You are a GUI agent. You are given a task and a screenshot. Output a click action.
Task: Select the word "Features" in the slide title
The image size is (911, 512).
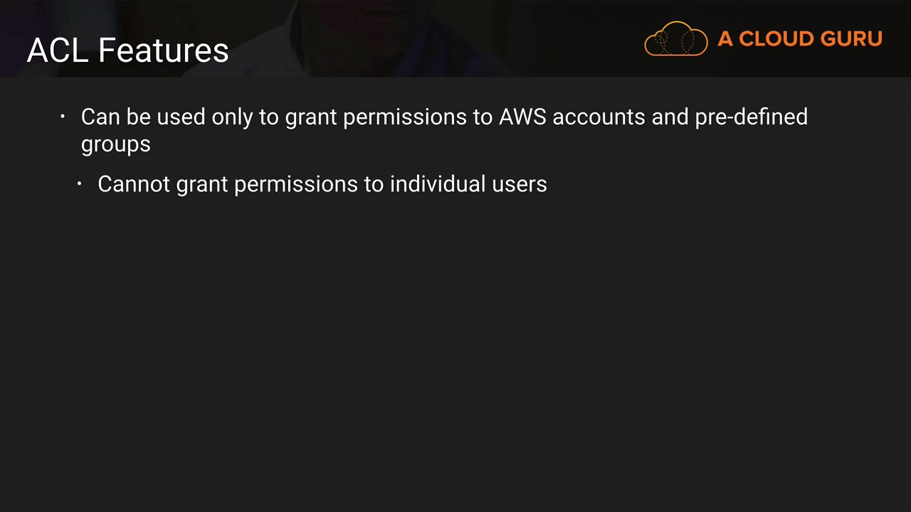click(x=163, y=50)
